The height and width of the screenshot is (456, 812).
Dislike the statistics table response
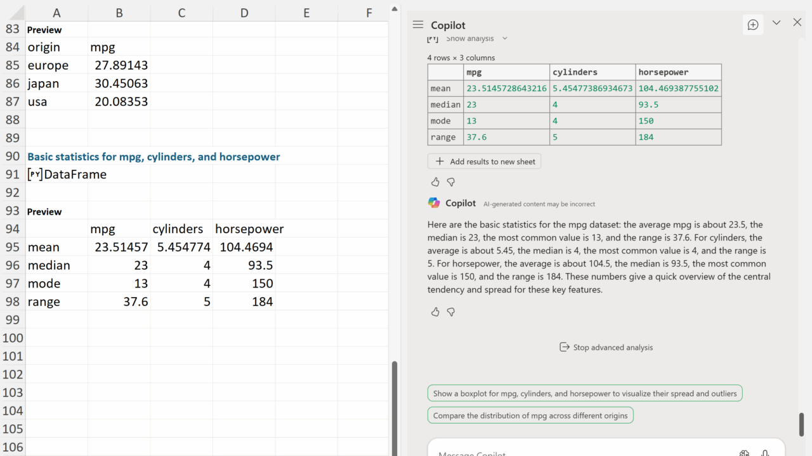tap(451, 182)
